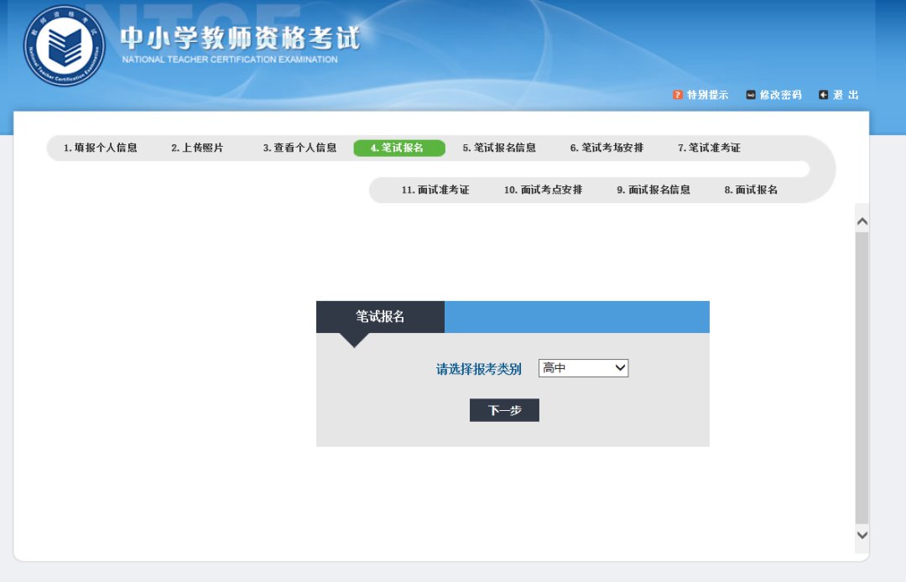Click the 请选择报考类别 label text

coord(478,369)
